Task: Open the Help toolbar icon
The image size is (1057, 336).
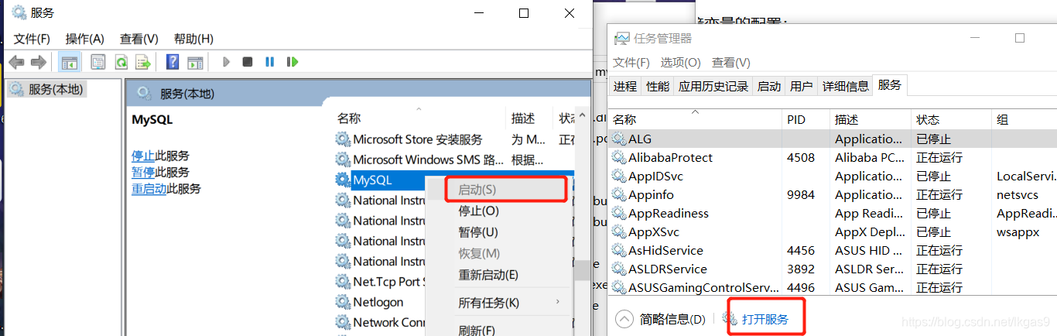Action: (x=173, y=62)
